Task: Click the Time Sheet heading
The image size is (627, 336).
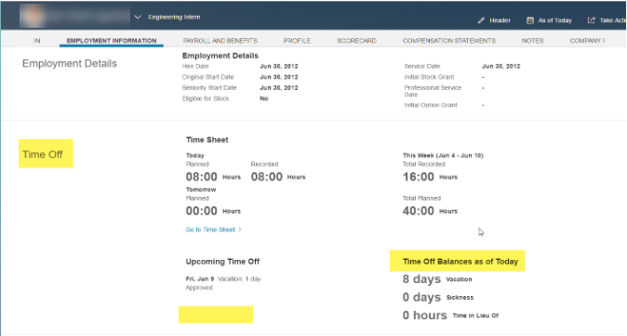Action: click(x=207, y=139)
